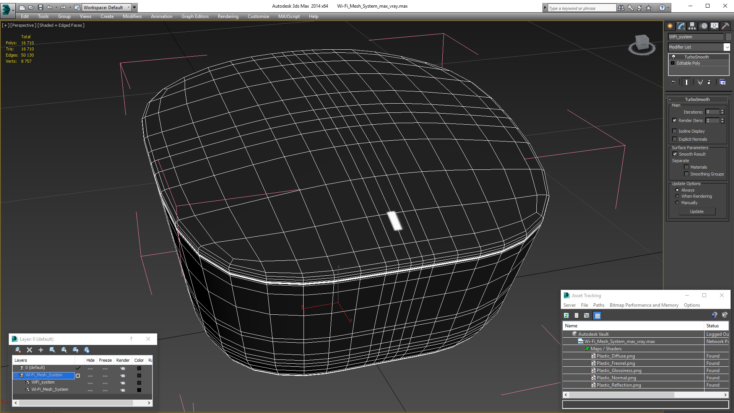Screen dimensions: 734x413
Task: Open the Rendering menu
Action: (228, 16)
